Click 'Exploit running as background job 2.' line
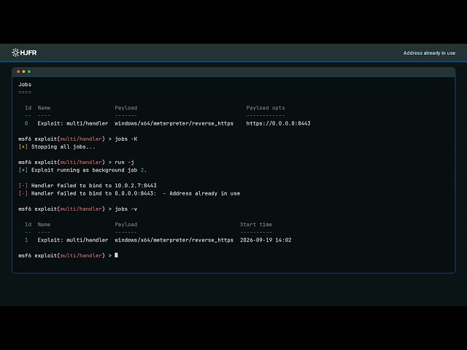Viewport: 467px width, 350px height. pos(82,170)
